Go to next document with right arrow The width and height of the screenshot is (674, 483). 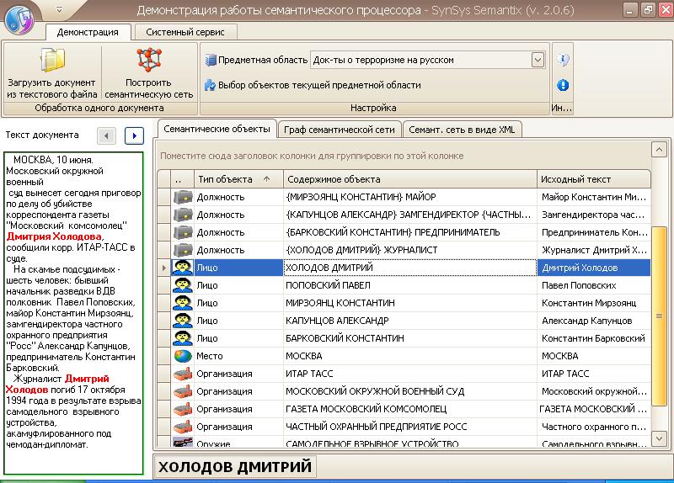(x=134, y=136)
